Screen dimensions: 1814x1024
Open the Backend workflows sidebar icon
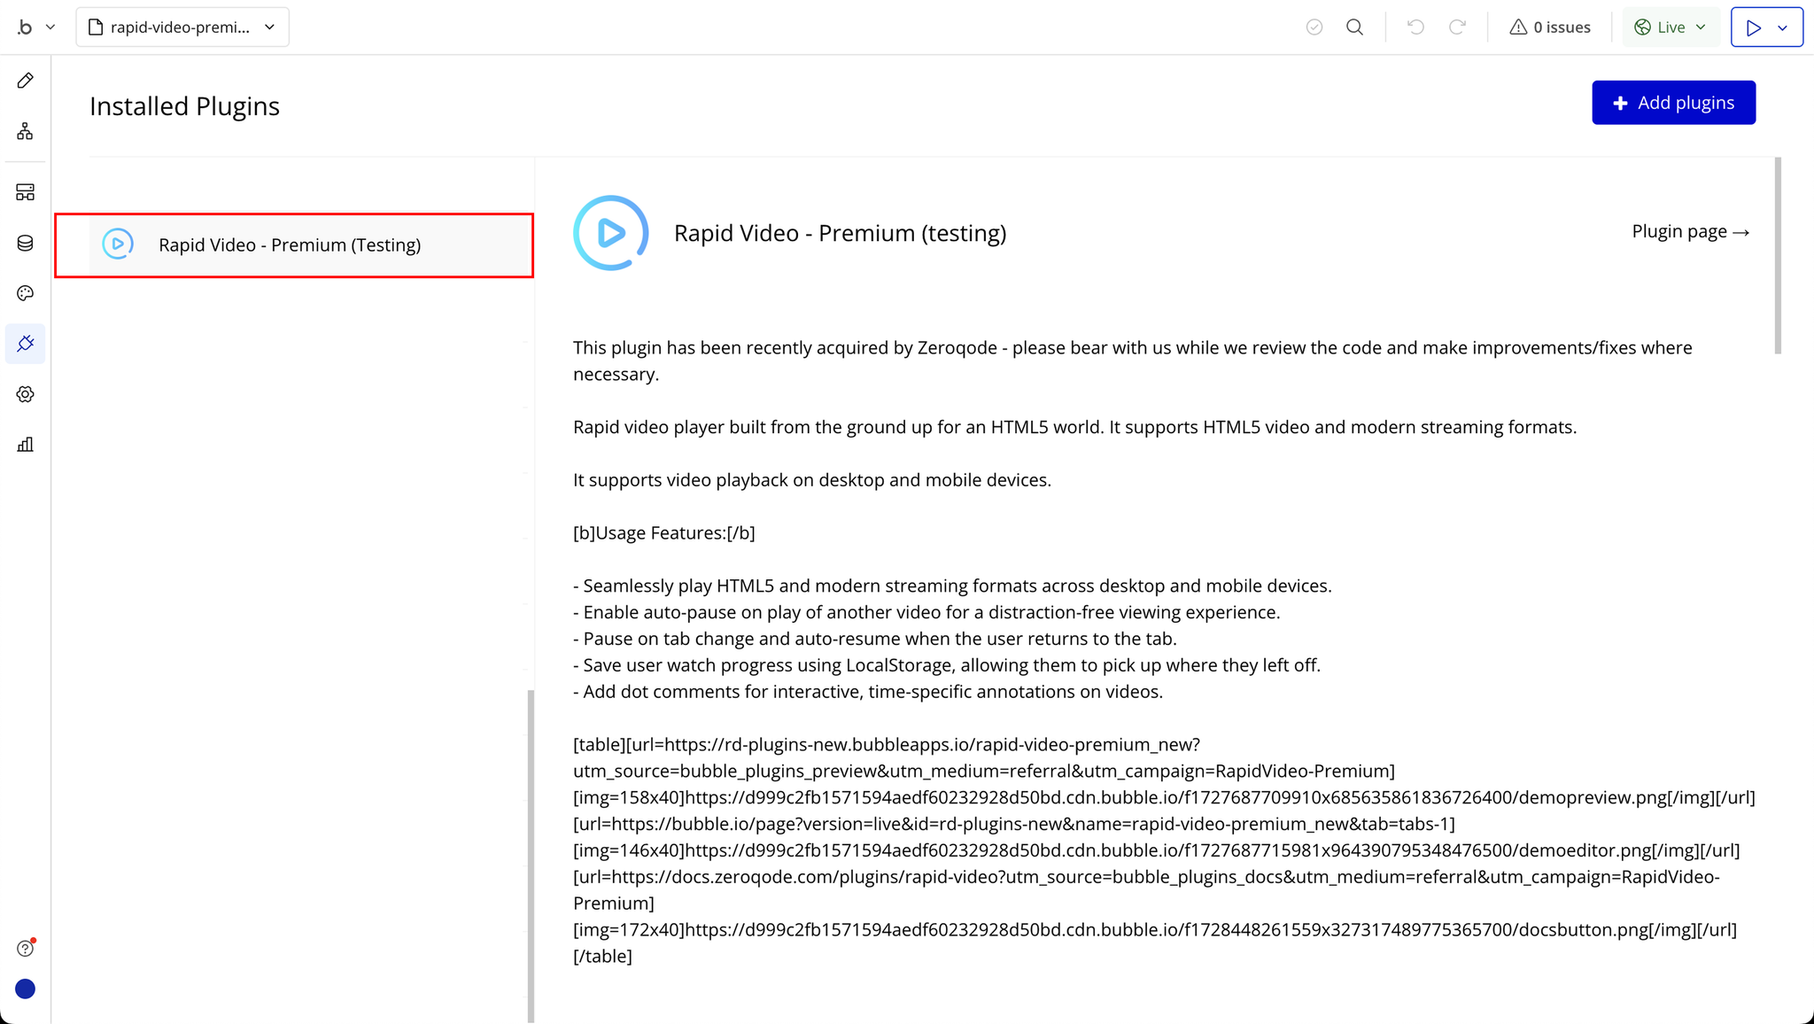pyautogui.click(x=26, y=192)
